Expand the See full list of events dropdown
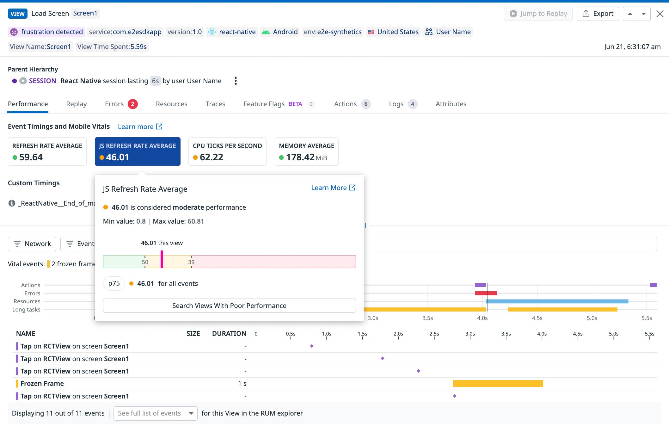Screen dimensions: 669x432 tap(155, 413)
